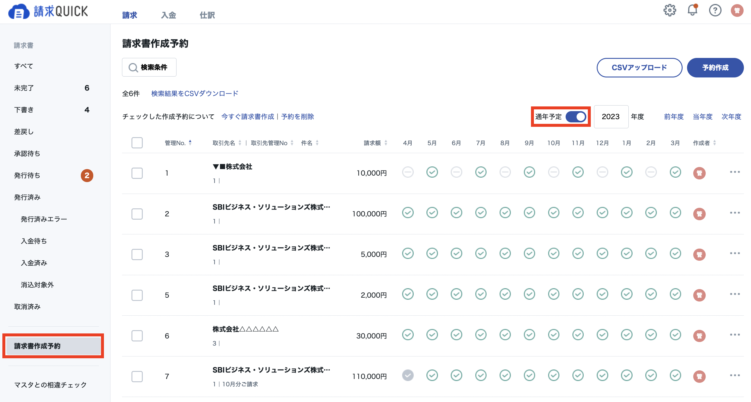This screenshot has width=751, height=402.
Task: Switch to the 仕訳 top tab
Action: pos(207,15)
